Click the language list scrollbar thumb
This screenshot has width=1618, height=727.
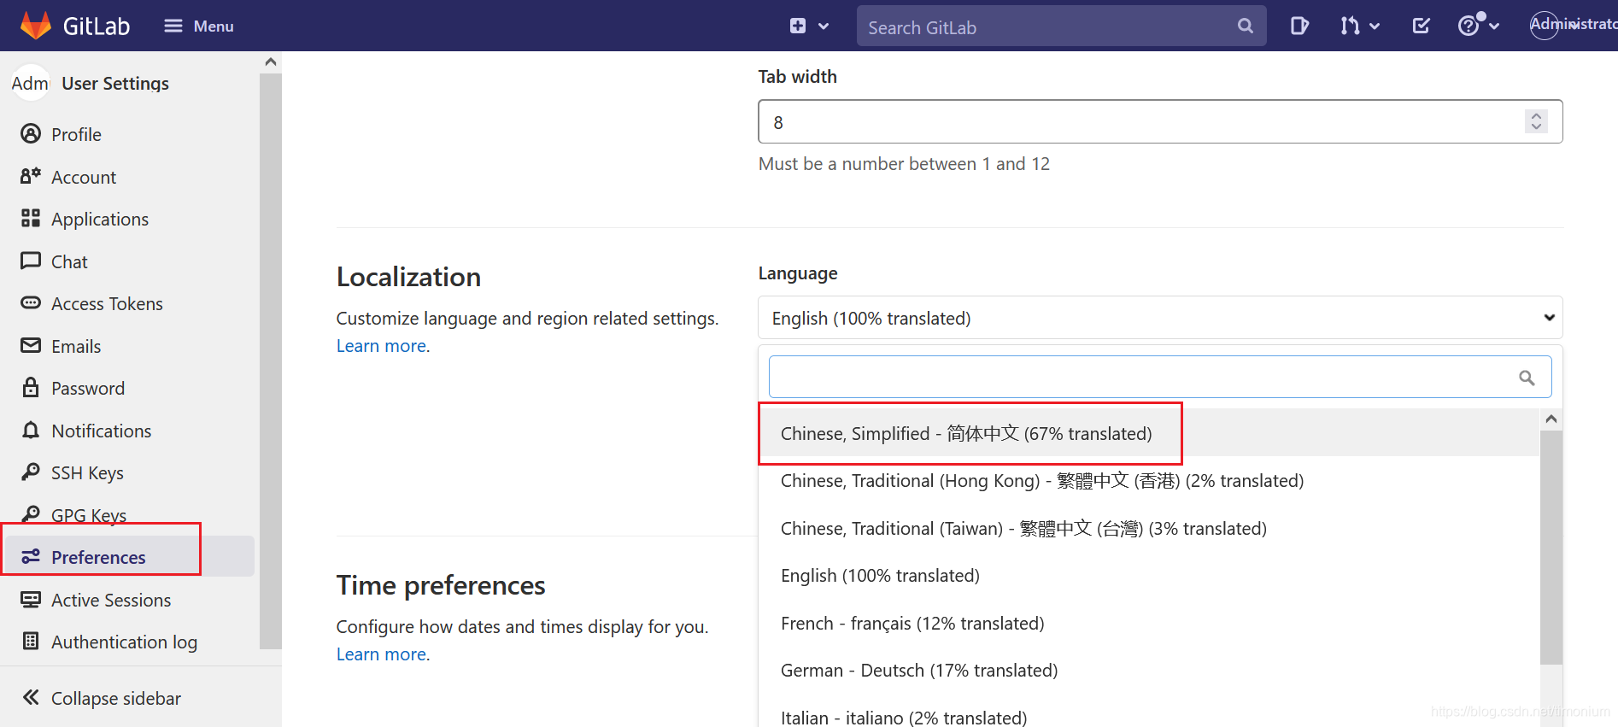(x=1551, y=547)
